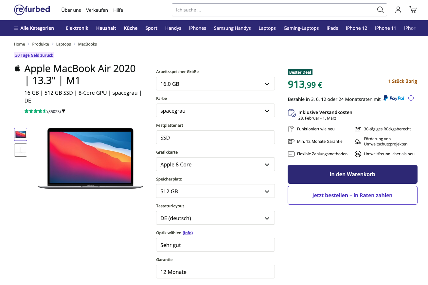The height and width of the screenshot is (285, 428).
Task: Open the user account icon
Action: click(398, 10)
